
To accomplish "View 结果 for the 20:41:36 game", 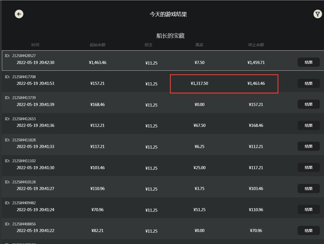I will (308, 125).
